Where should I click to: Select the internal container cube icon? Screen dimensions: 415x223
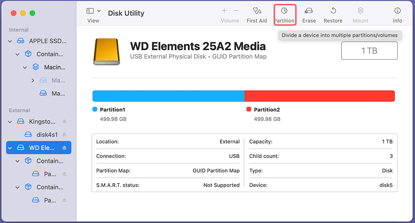coord(28,54)
